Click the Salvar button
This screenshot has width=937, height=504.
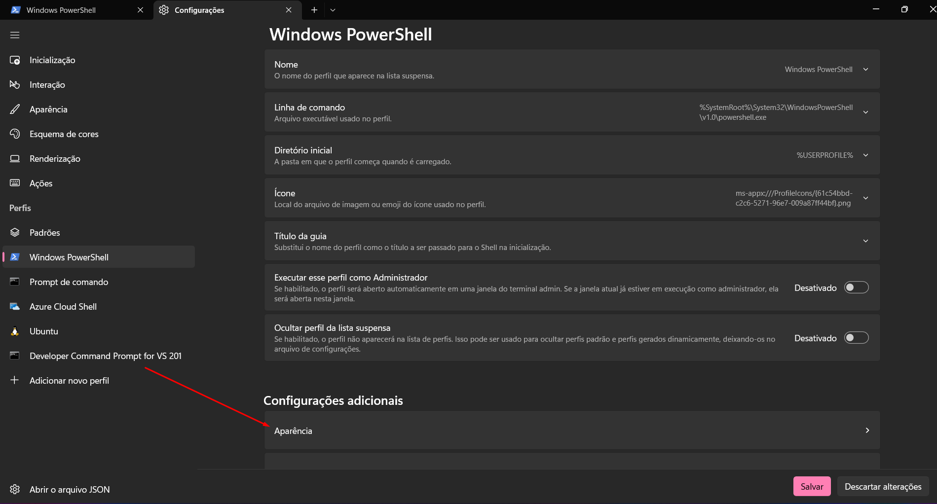[812, 486]
